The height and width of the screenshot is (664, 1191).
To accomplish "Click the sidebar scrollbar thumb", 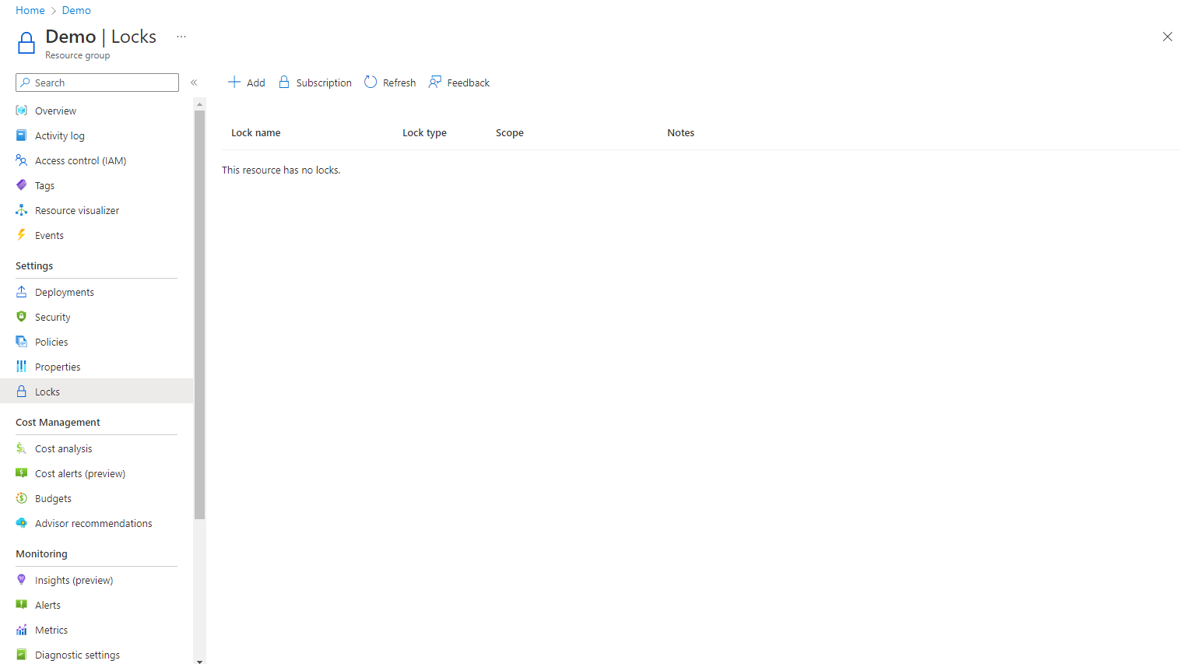I will click(200, 314).
